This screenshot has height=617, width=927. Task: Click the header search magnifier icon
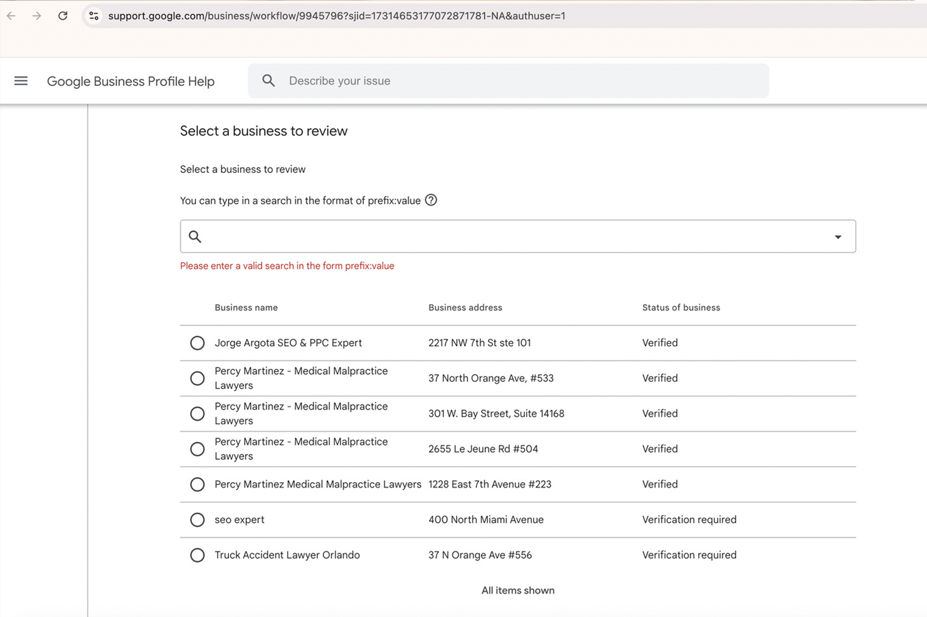(x=268, y=81)
